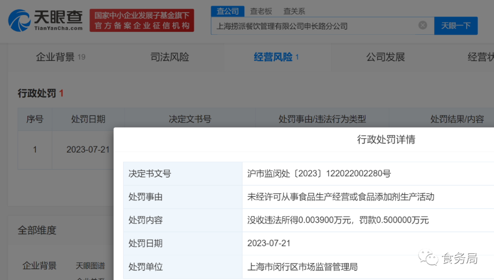Open the 企业背景 section tab
This screenshot has height=280, width=494.
[60, 57]
